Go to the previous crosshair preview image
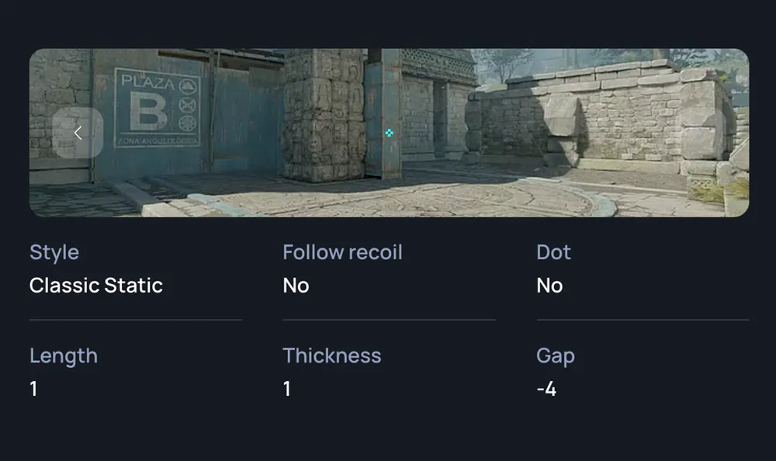 (x=78, y=133)
